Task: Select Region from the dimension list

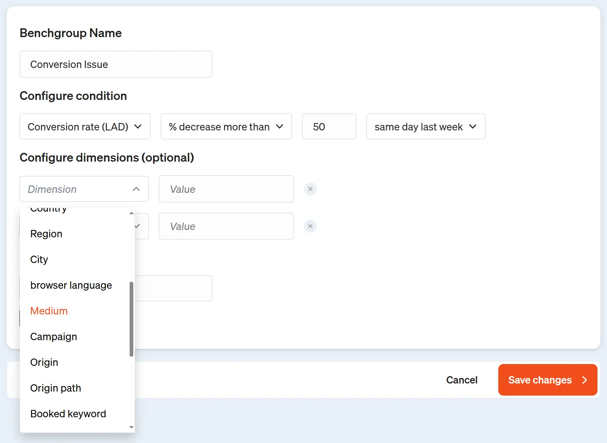Action: (46, 234)
